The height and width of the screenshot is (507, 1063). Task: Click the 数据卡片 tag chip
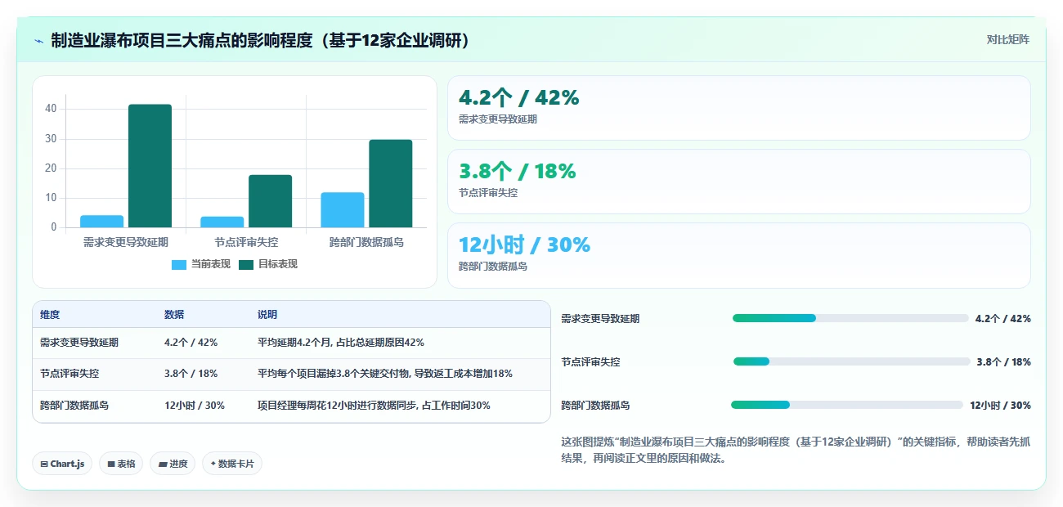click(x=232, y=464)
